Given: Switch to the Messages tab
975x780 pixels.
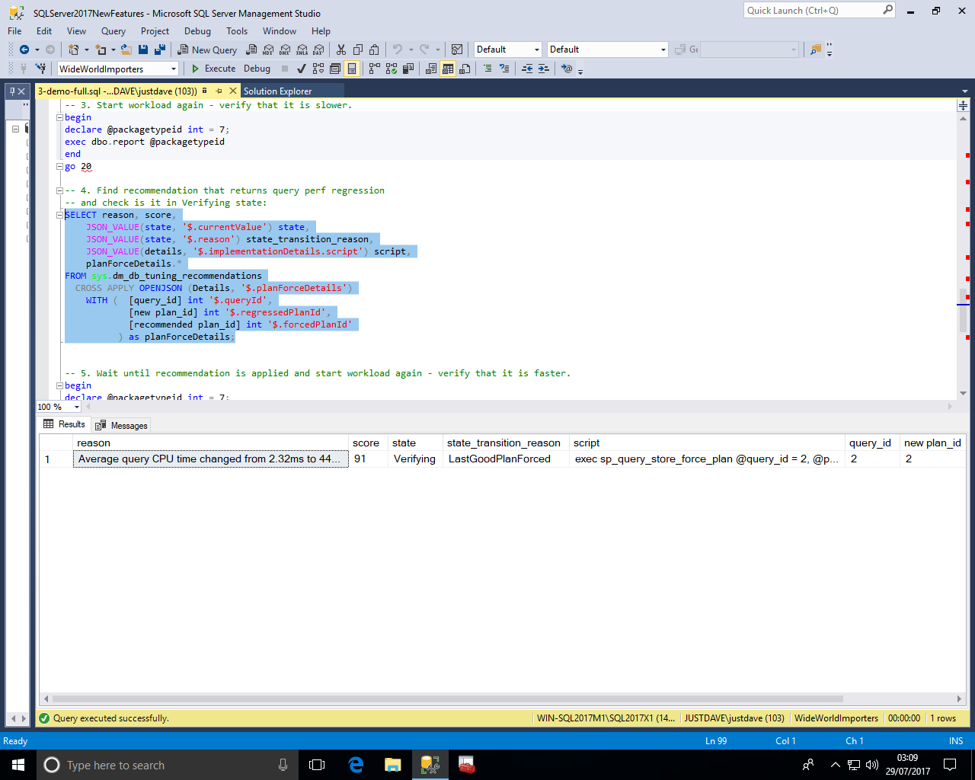Looking at the screenshot, I should (121, 425).
